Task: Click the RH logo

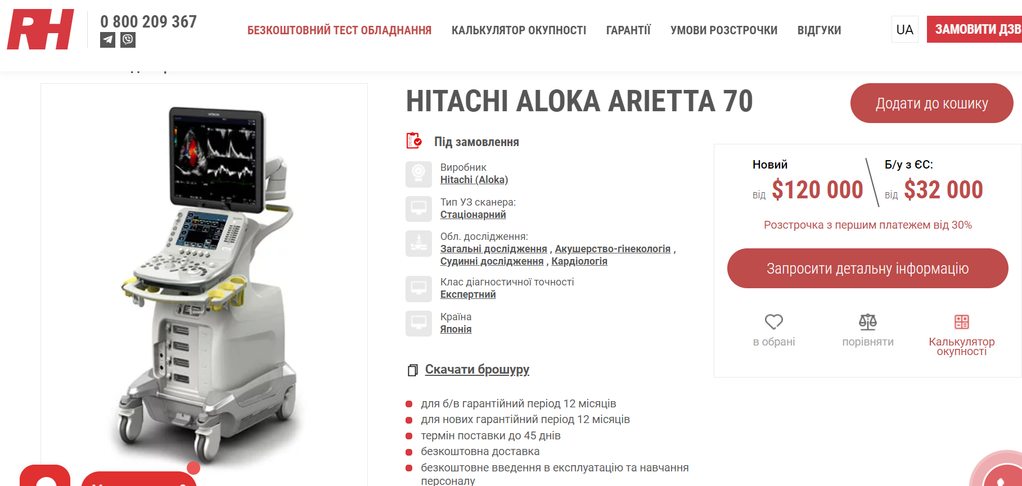Action: click(x=40, y=29)
